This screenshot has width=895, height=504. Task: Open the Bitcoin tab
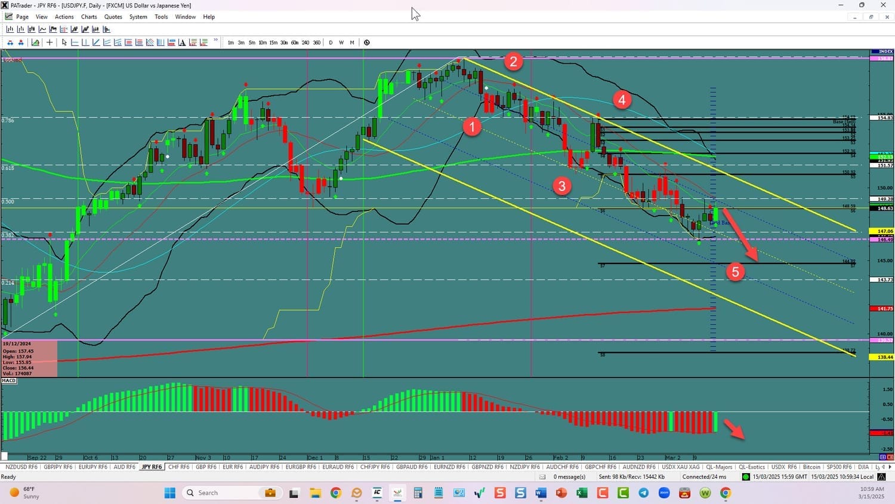coord(811,467)
